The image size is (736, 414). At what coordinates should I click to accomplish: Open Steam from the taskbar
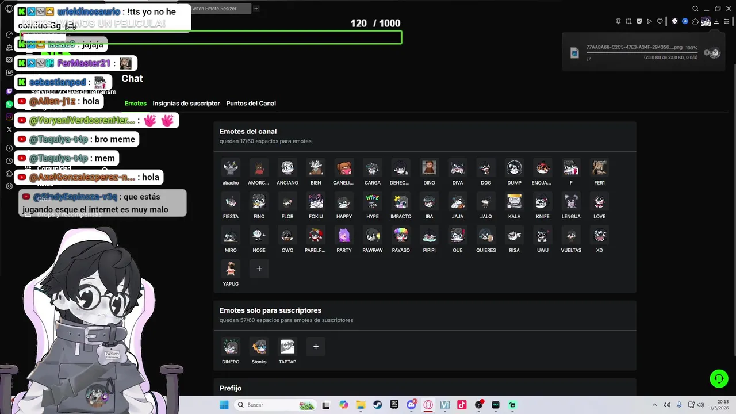(x=377, y=405)
